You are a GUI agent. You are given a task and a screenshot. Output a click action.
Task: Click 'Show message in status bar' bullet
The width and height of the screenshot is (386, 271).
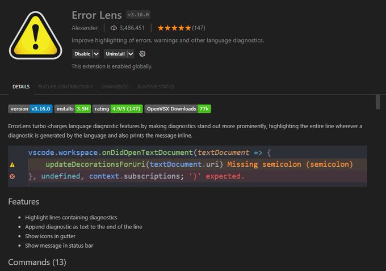tap(59, 245)
